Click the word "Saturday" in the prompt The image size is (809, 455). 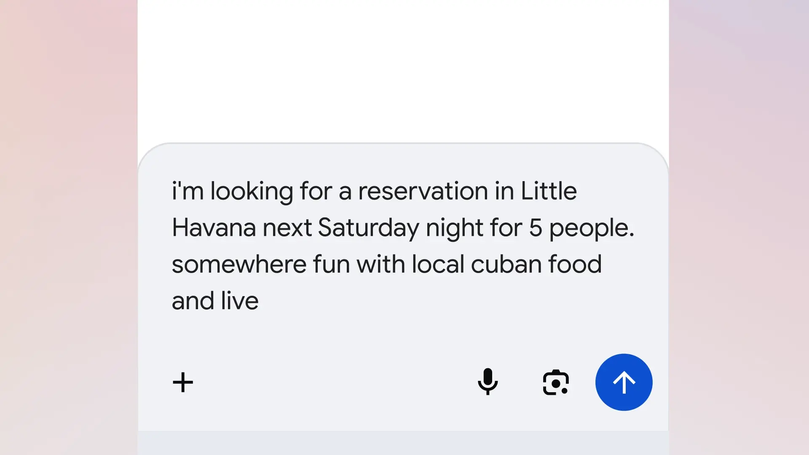(x=368, y=228)
